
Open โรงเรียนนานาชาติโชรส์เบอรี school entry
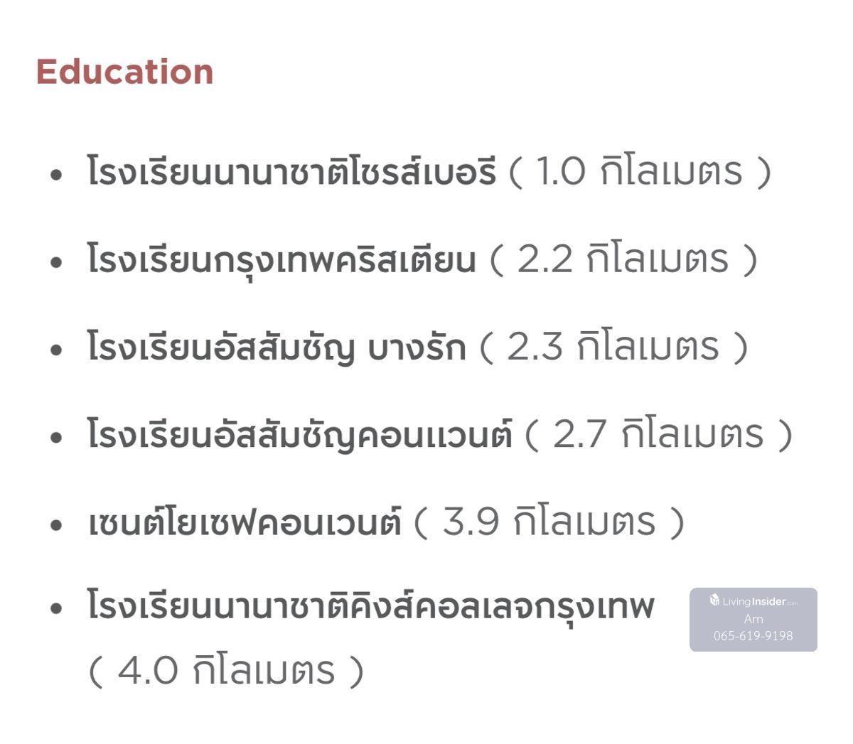click(291, 172)
